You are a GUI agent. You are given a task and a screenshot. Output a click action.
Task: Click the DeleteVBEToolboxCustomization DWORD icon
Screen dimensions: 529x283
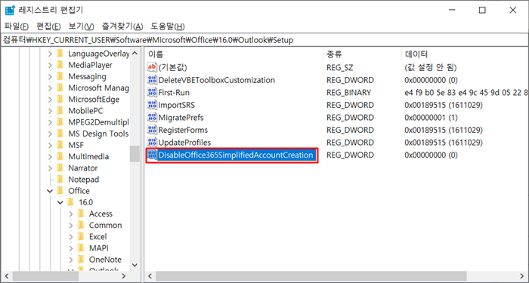coord(152,80)
